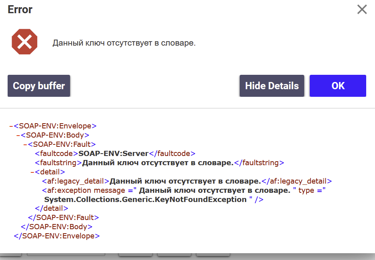375x260 pixels.
Task: Click the opening af:legacy_detail tag
Action: [x=76, y=181]
